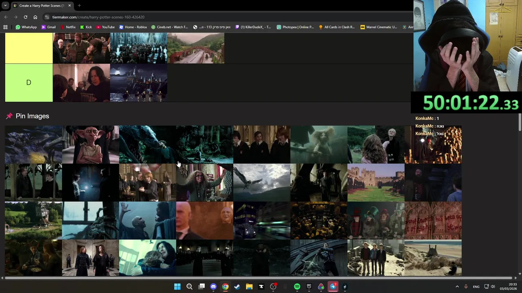Screen dimensions: 522x293
Task: Click the page vertical scrollbar
Action: coord(520,122)
